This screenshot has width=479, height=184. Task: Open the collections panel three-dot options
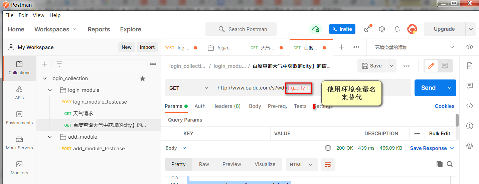point(153,64)
